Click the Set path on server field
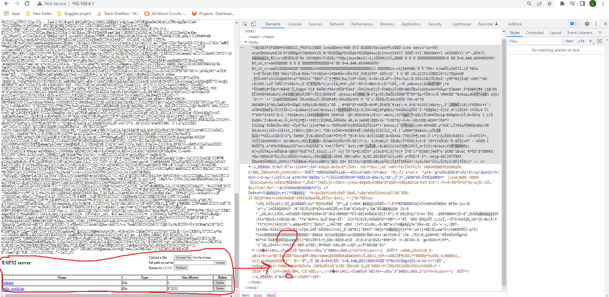The width and height of the screenshot is (609, 297). 194,263
